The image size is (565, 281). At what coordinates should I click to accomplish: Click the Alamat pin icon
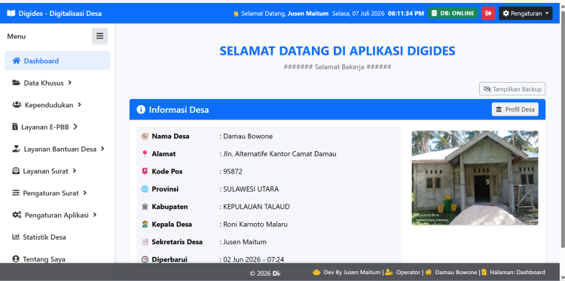click(x=145, y=154)
